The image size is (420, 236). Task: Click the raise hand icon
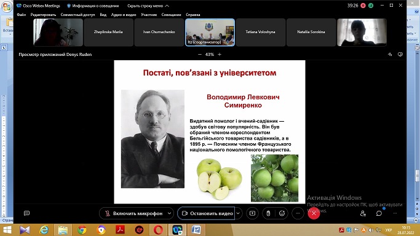(268, 213)
